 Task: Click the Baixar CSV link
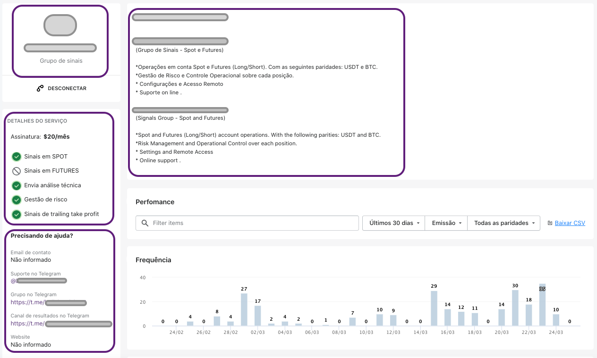570,223
